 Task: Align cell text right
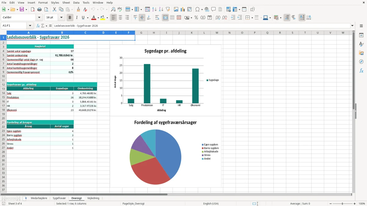pyautogui.click(x=127, y=18)
